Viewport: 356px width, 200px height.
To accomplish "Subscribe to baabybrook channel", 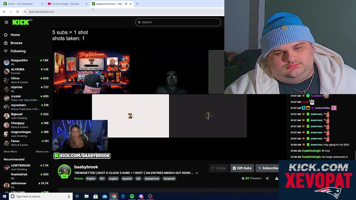I will click(268, 168).
